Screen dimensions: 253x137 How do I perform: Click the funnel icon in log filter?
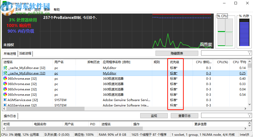(249, 115)
